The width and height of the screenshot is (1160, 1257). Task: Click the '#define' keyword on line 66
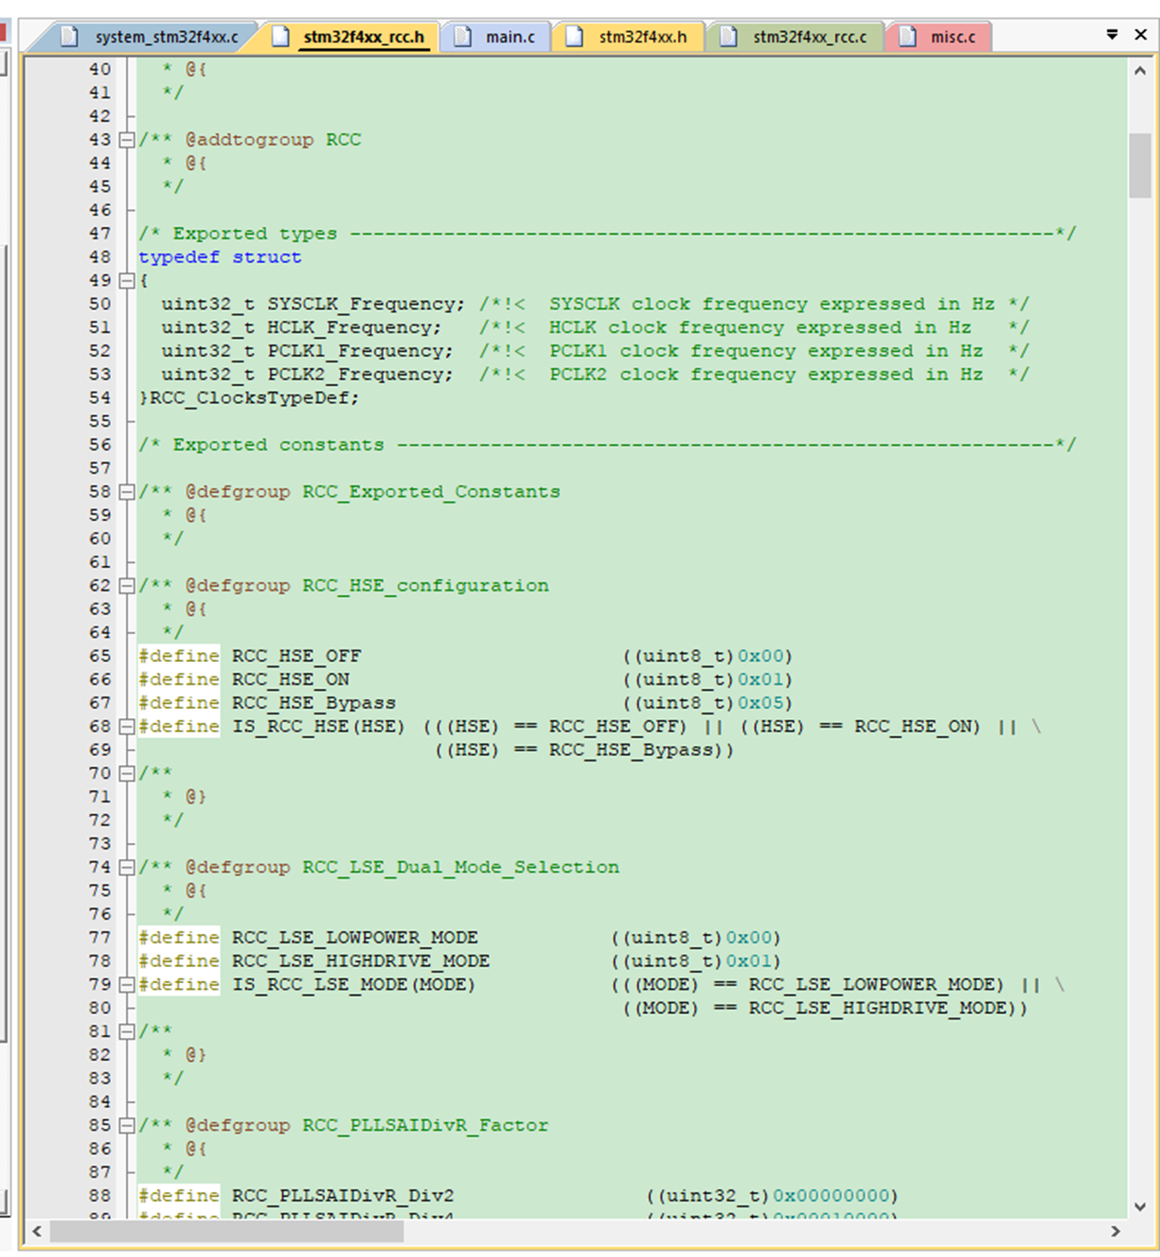click(178, 680)
